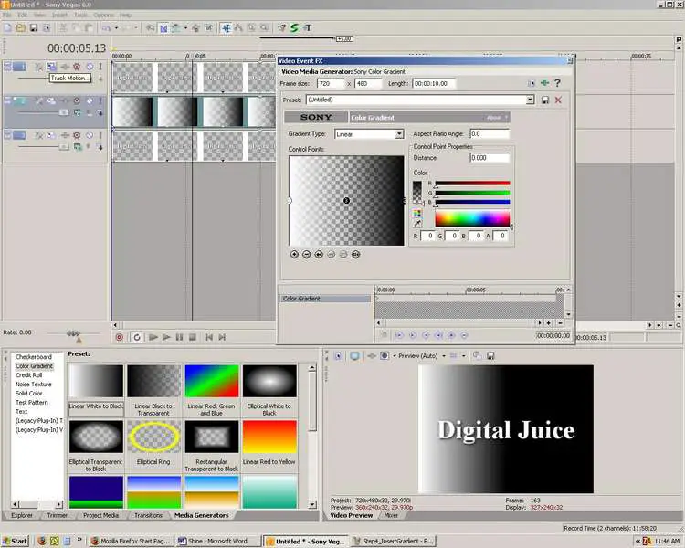The width and height of the screenshot is (685, 548).
Task: Mute track 2 in the track header
Action: 90,100
